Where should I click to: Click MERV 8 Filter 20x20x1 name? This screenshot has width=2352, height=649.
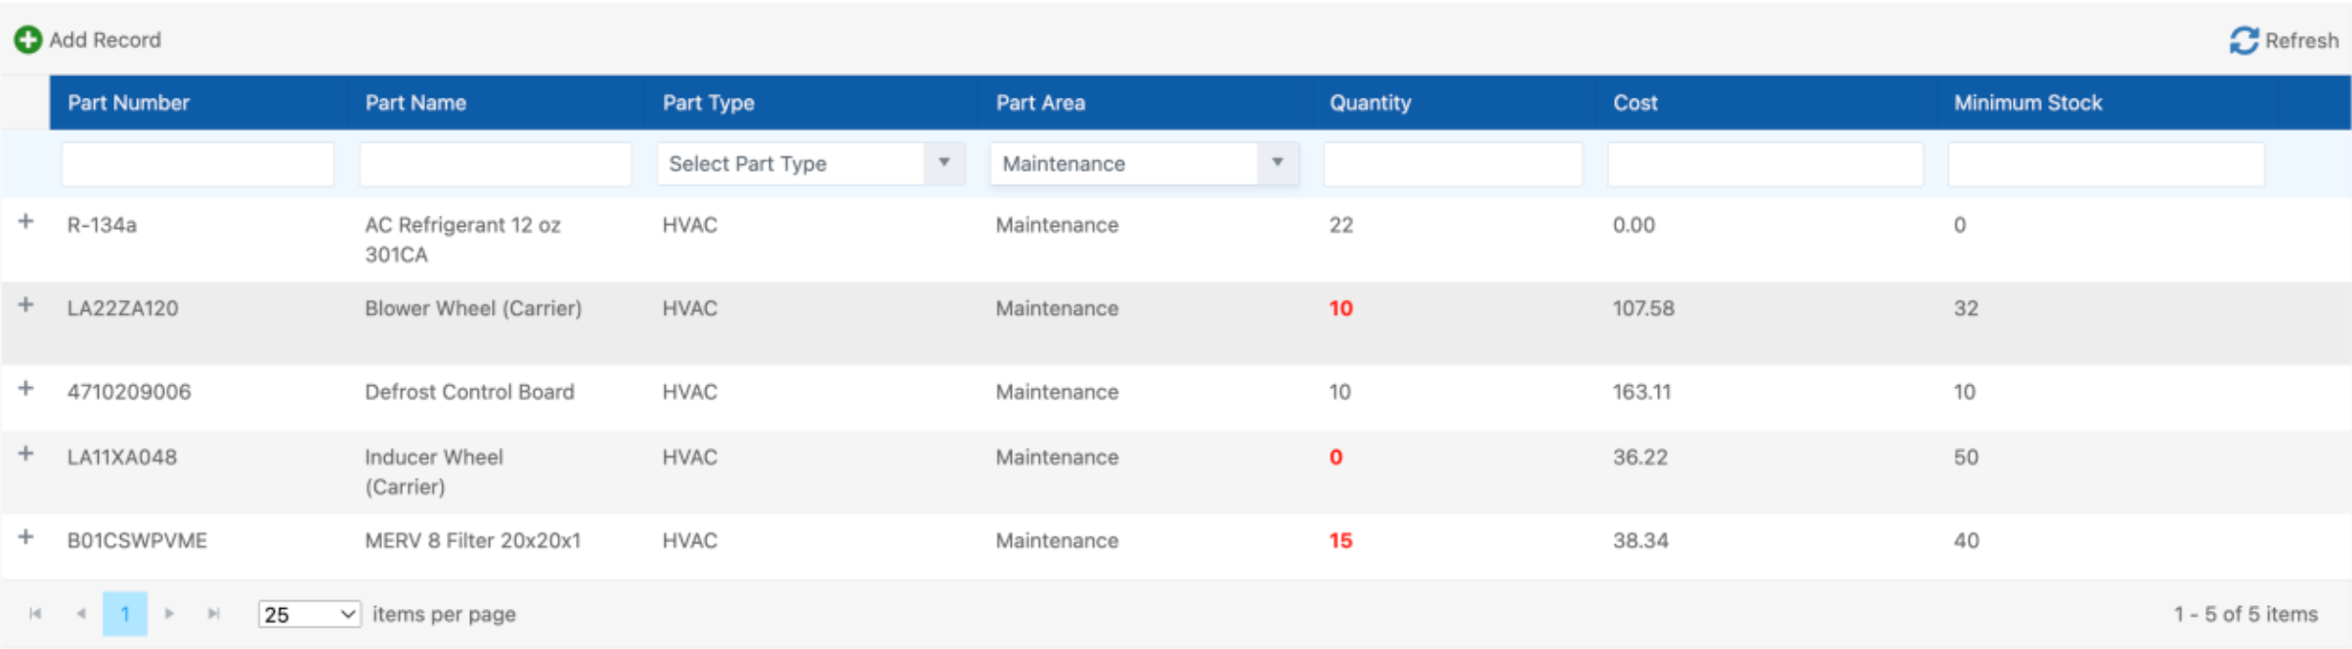[x=472, y=541]
